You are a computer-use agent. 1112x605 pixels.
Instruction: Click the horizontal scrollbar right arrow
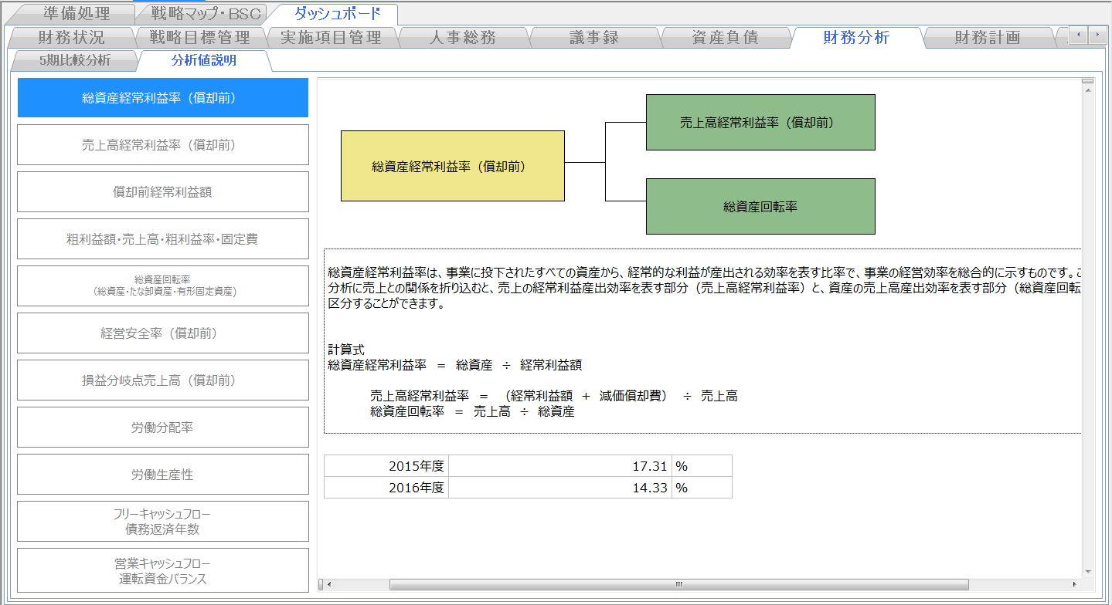pyautogui.click(x=1074, y=584)
